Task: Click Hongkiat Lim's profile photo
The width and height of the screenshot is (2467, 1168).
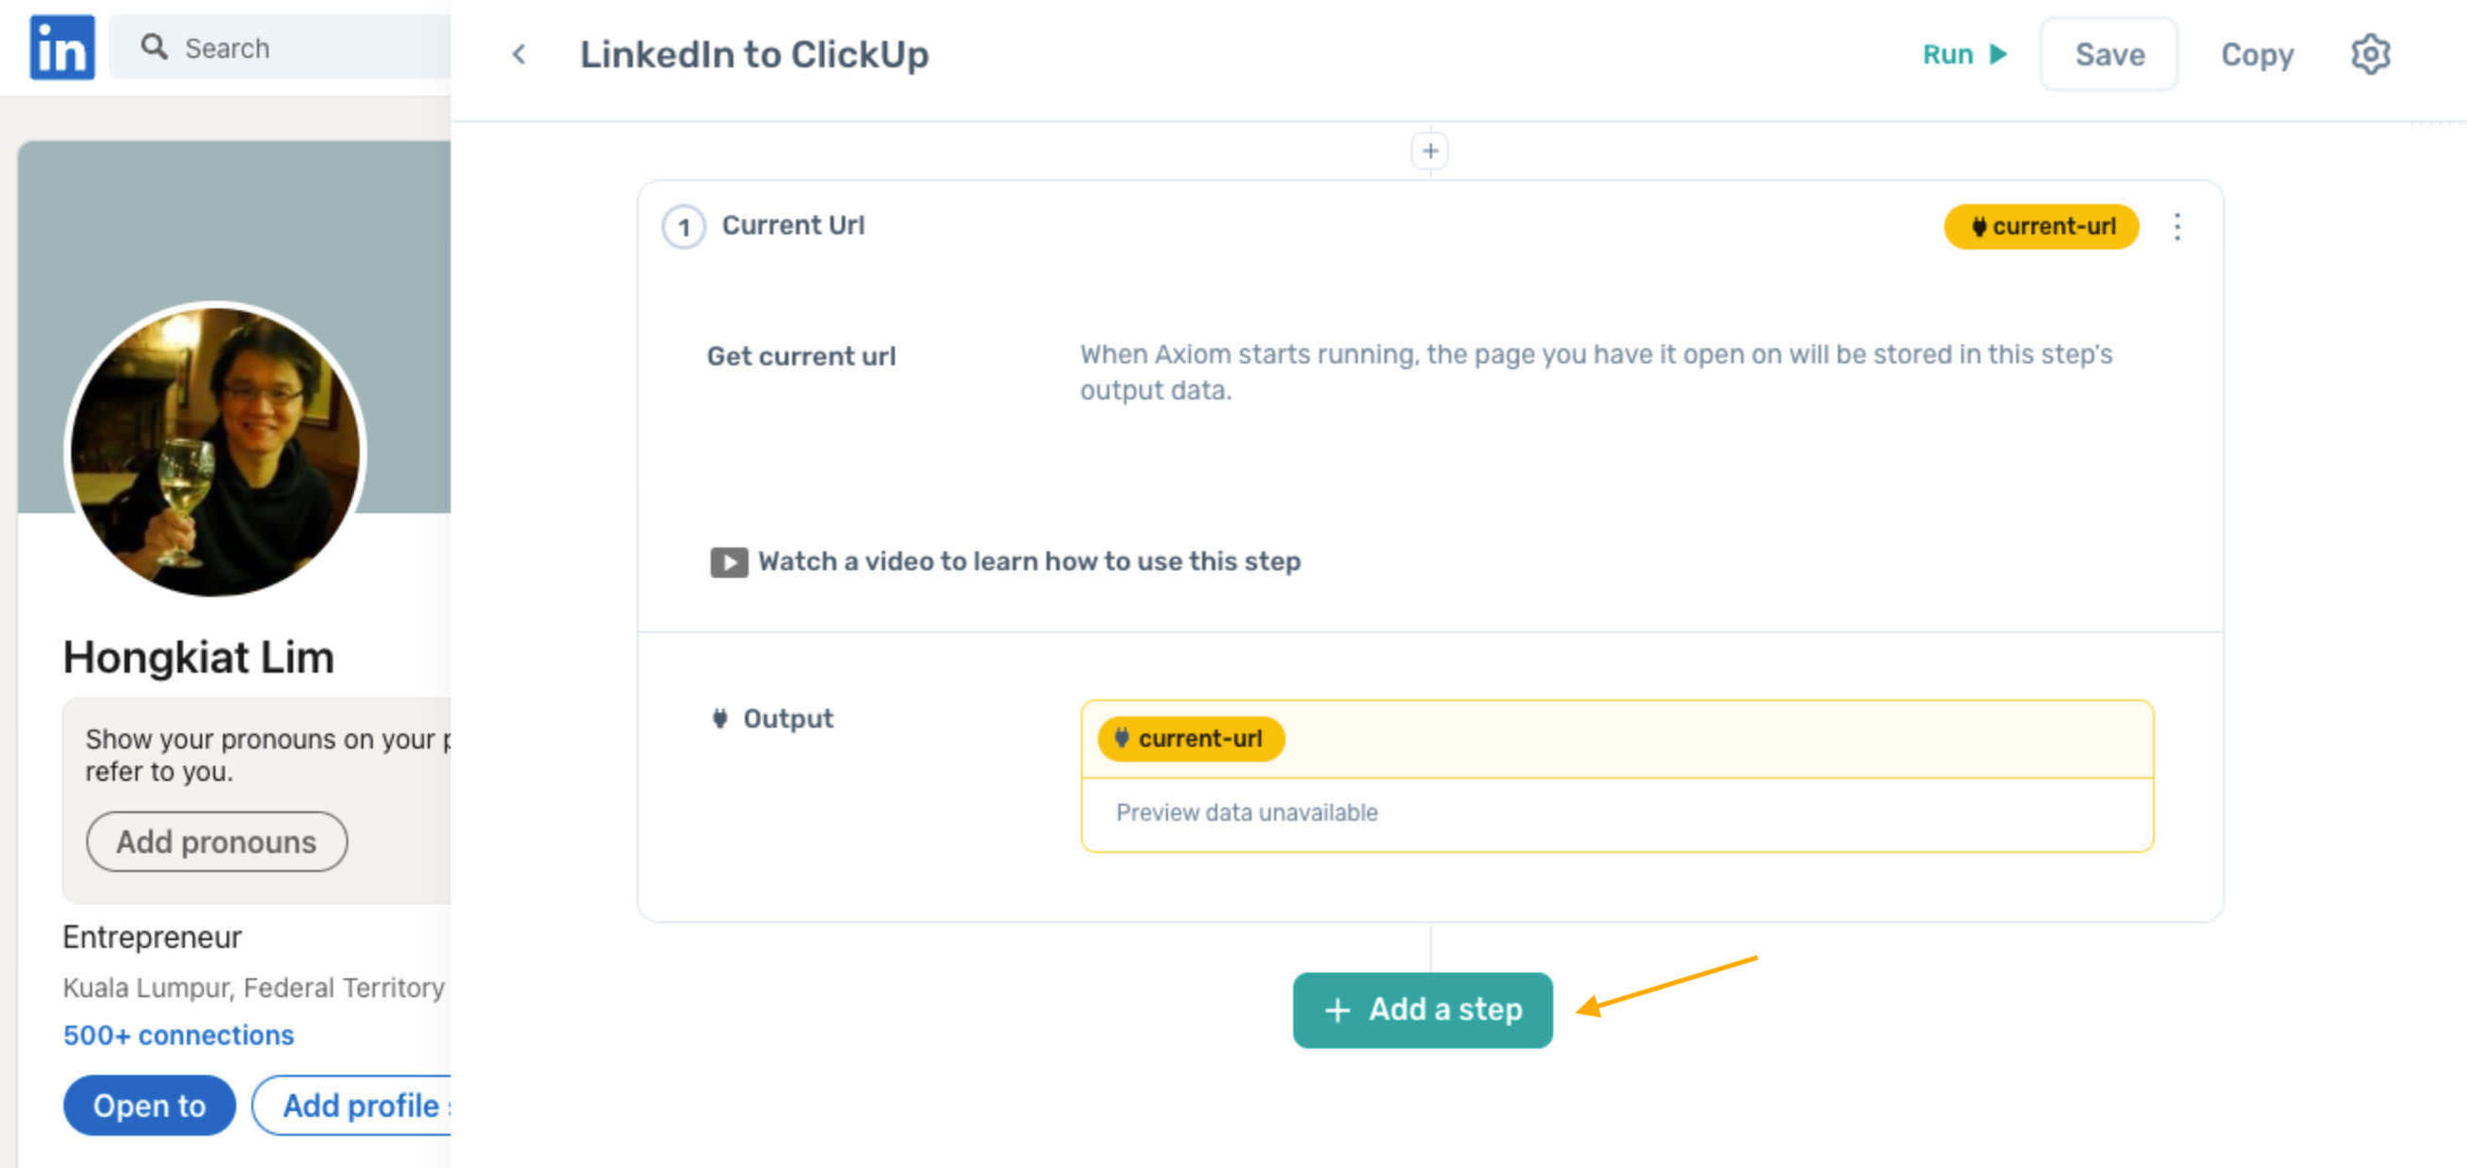Action: [216, 450]
